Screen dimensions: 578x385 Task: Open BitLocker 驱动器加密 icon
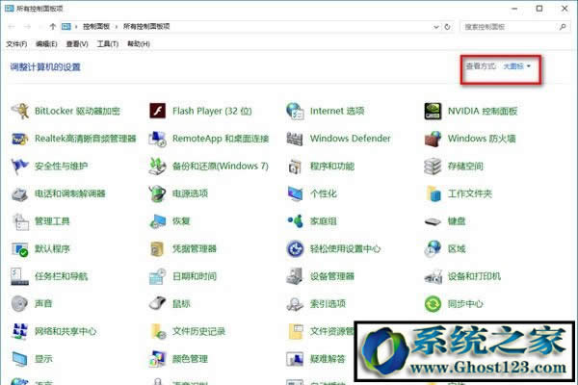click(x=19, y=111)
